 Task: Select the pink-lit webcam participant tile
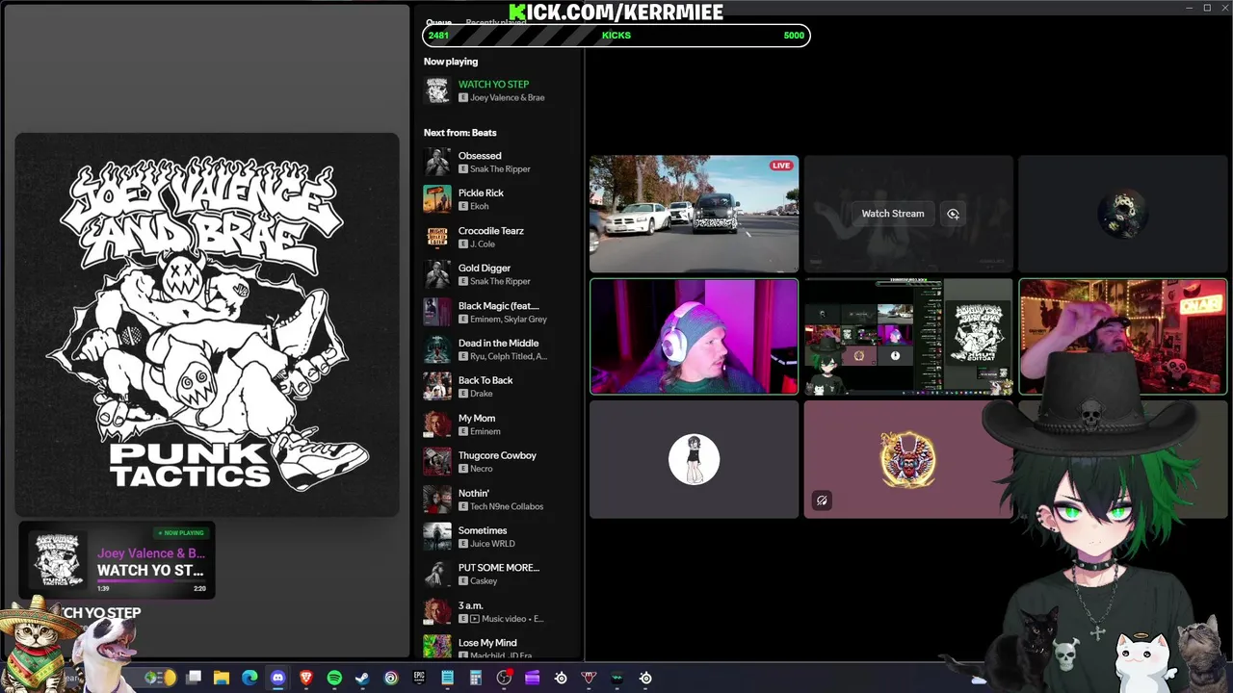point(694,337)
